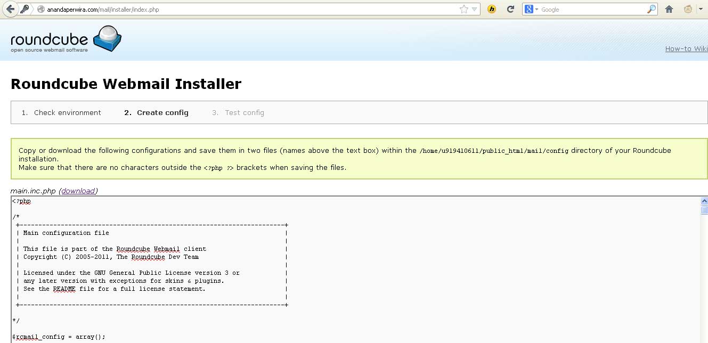Open the How-to Wiki link

pyautogui.click(x=686, y=48)
